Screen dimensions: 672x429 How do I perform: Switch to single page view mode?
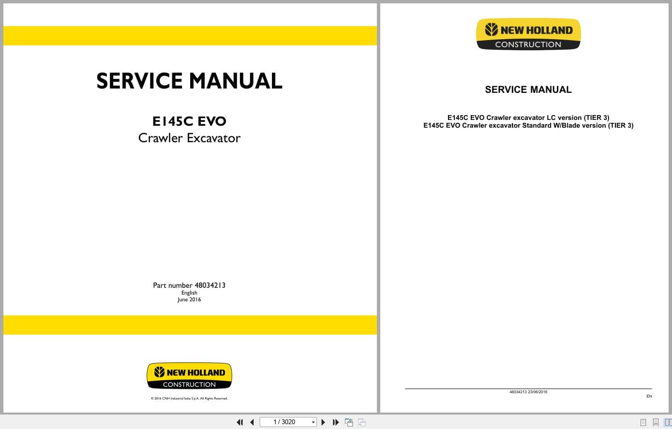(x=643, y=422)
